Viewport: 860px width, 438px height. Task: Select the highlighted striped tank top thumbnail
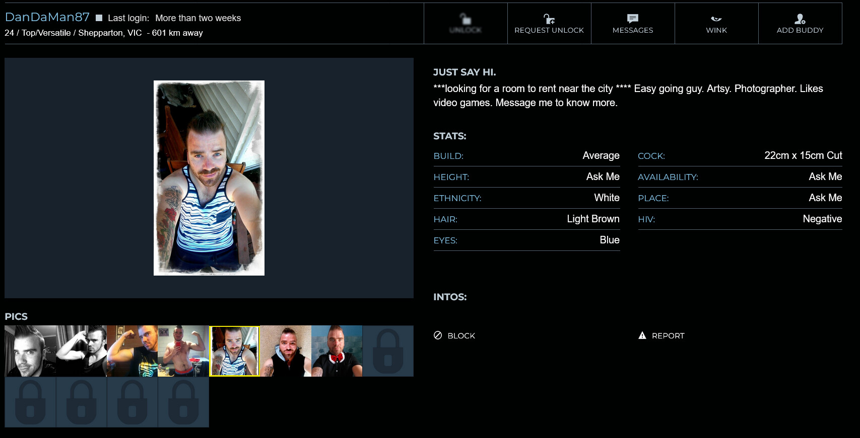click(x=234, y=351)
